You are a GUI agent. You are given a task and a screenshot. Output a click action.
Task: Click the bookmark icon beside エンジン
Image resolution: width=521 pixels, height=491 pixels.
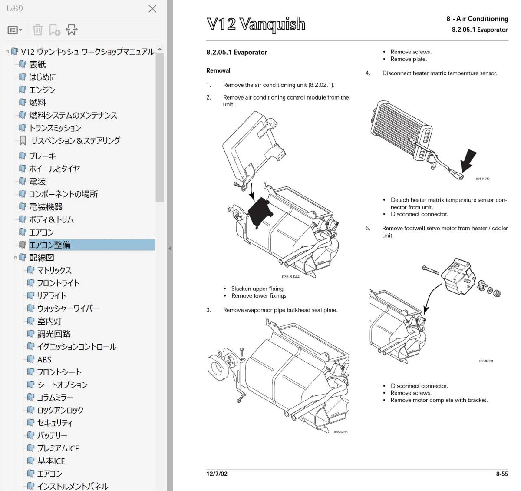coord(23,90)
